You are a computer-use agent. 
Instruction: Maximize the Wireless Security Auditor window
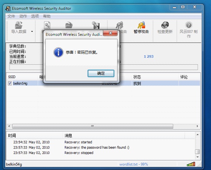(183, 7)
